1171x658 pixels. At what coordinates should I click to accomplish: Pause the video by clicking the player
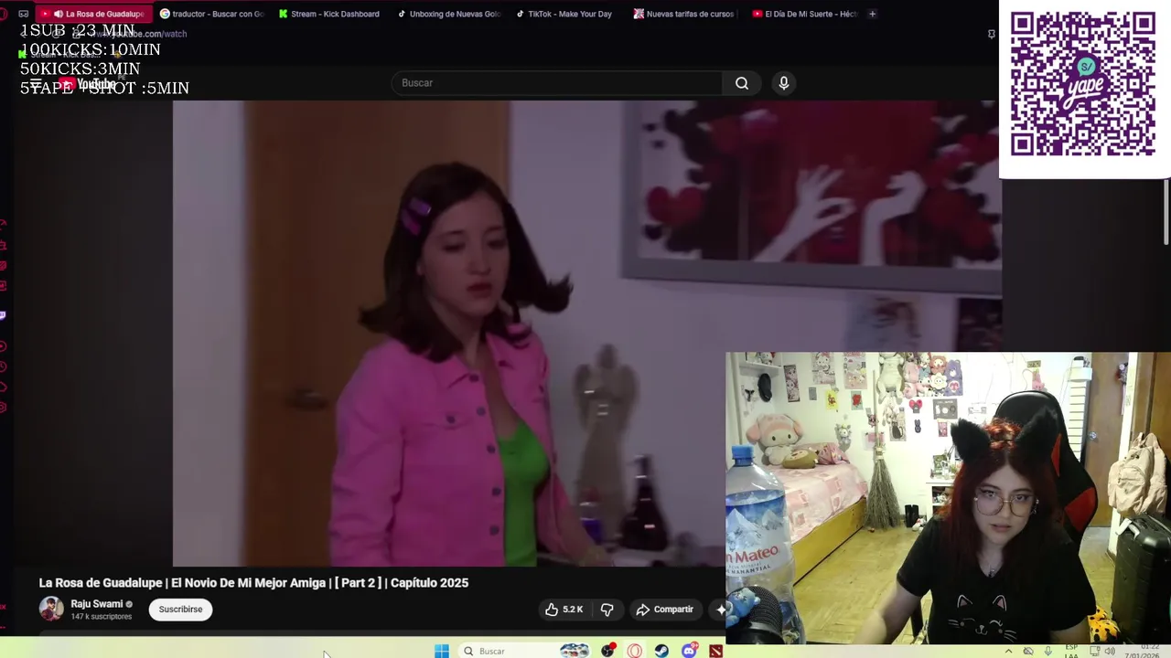(448, 334)
